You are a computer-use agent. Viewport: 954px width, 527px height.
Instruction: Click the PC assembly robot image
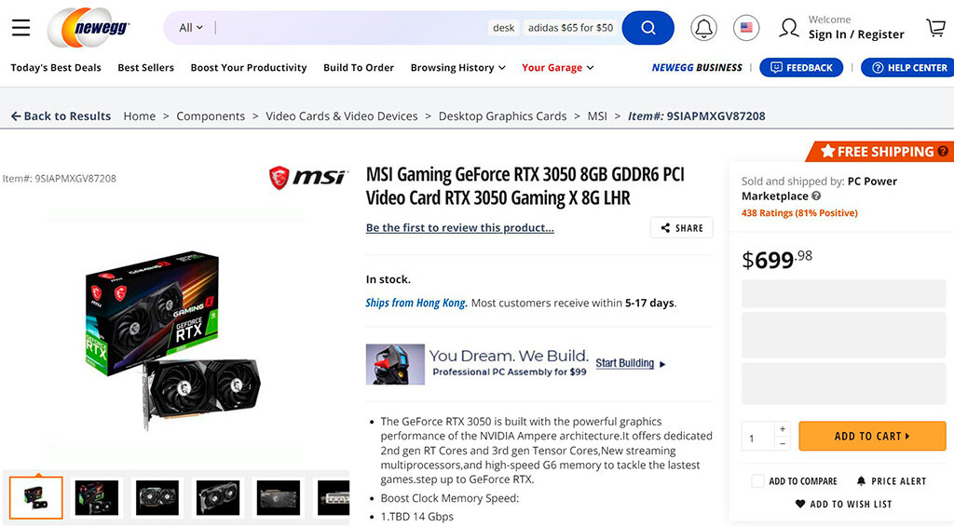pyautogui.click(x=395, y=364)
